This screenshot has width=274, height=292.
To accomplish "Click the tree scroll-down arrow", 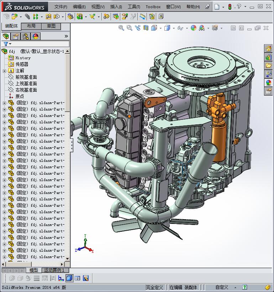I will click(68, 258).
